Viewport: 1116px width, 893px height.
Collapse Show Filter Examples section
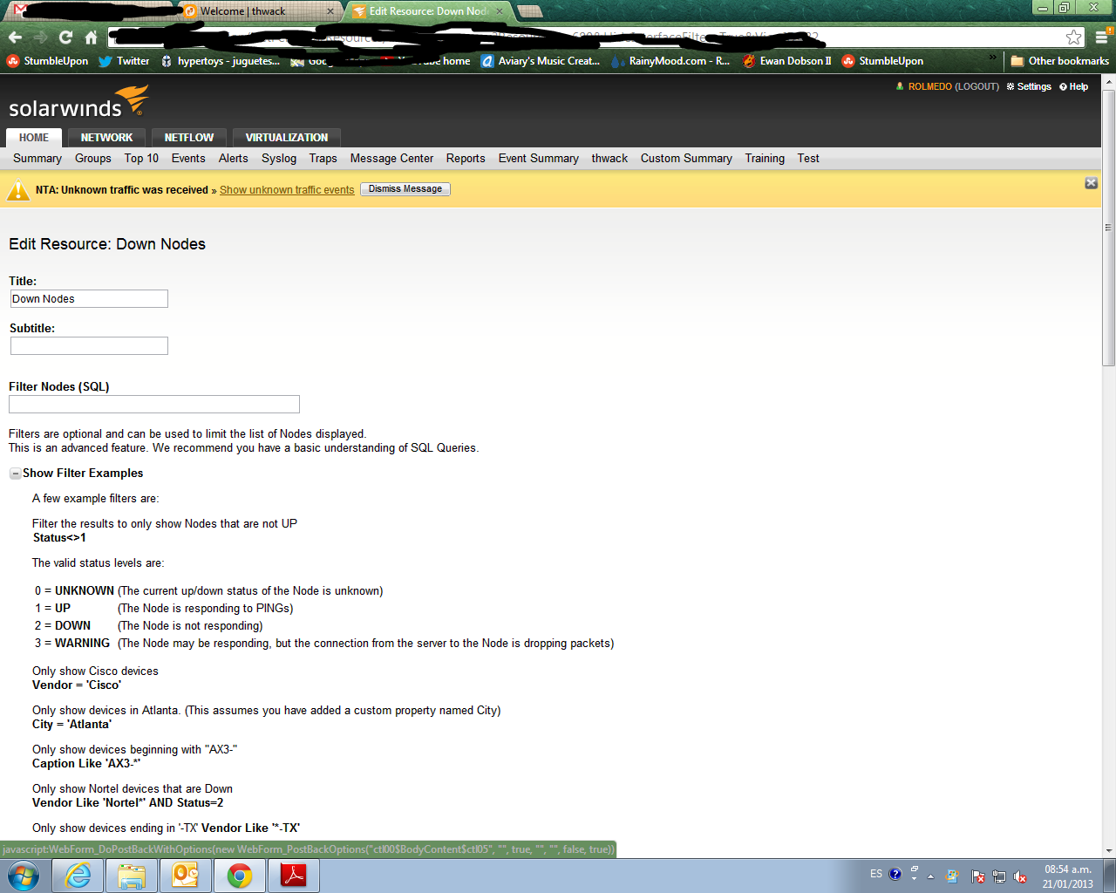tap(16, 474)
